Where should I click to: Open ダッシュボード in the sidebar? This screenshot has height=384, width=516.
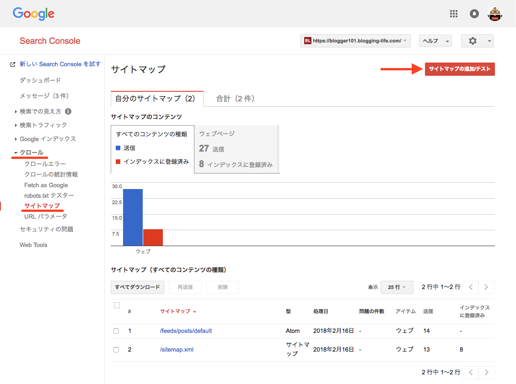(40, 80)
